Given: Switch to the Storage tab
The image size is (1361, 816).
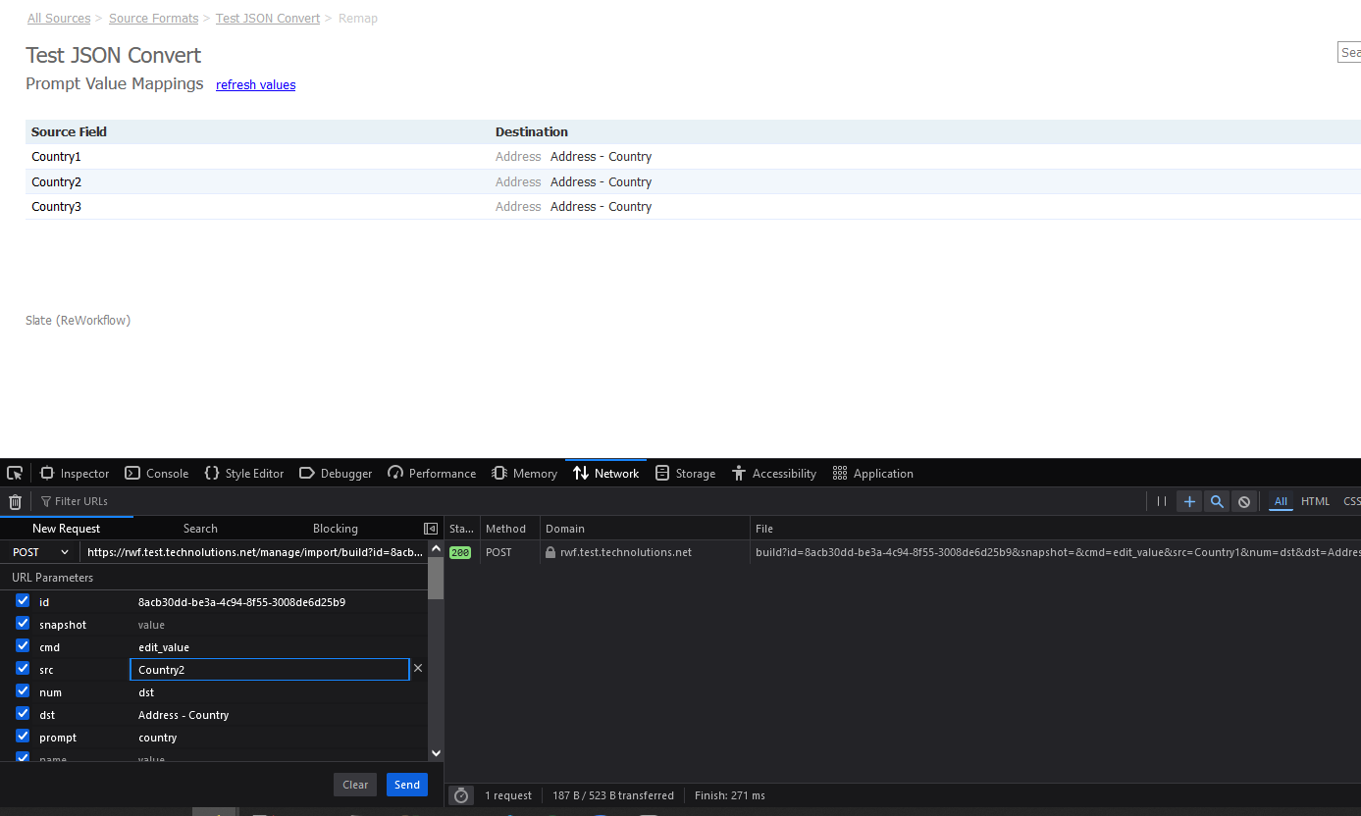Looking at the screenshot, I should [x=686, y=473].
